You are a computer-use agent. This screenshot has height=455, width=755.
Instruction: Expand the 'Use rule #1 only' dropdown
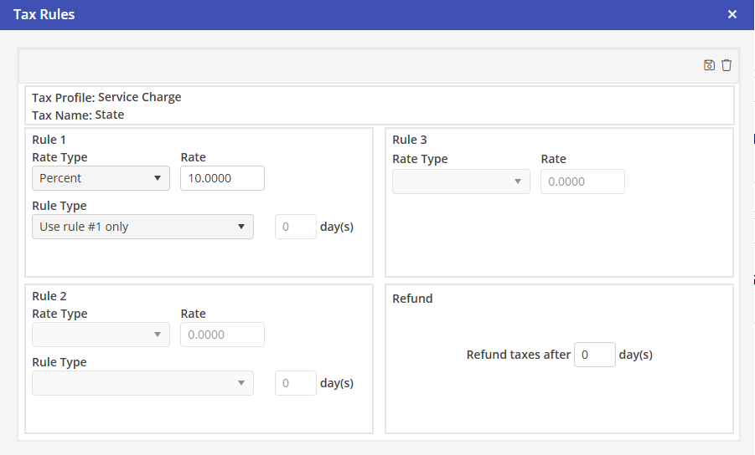[142, 227]
